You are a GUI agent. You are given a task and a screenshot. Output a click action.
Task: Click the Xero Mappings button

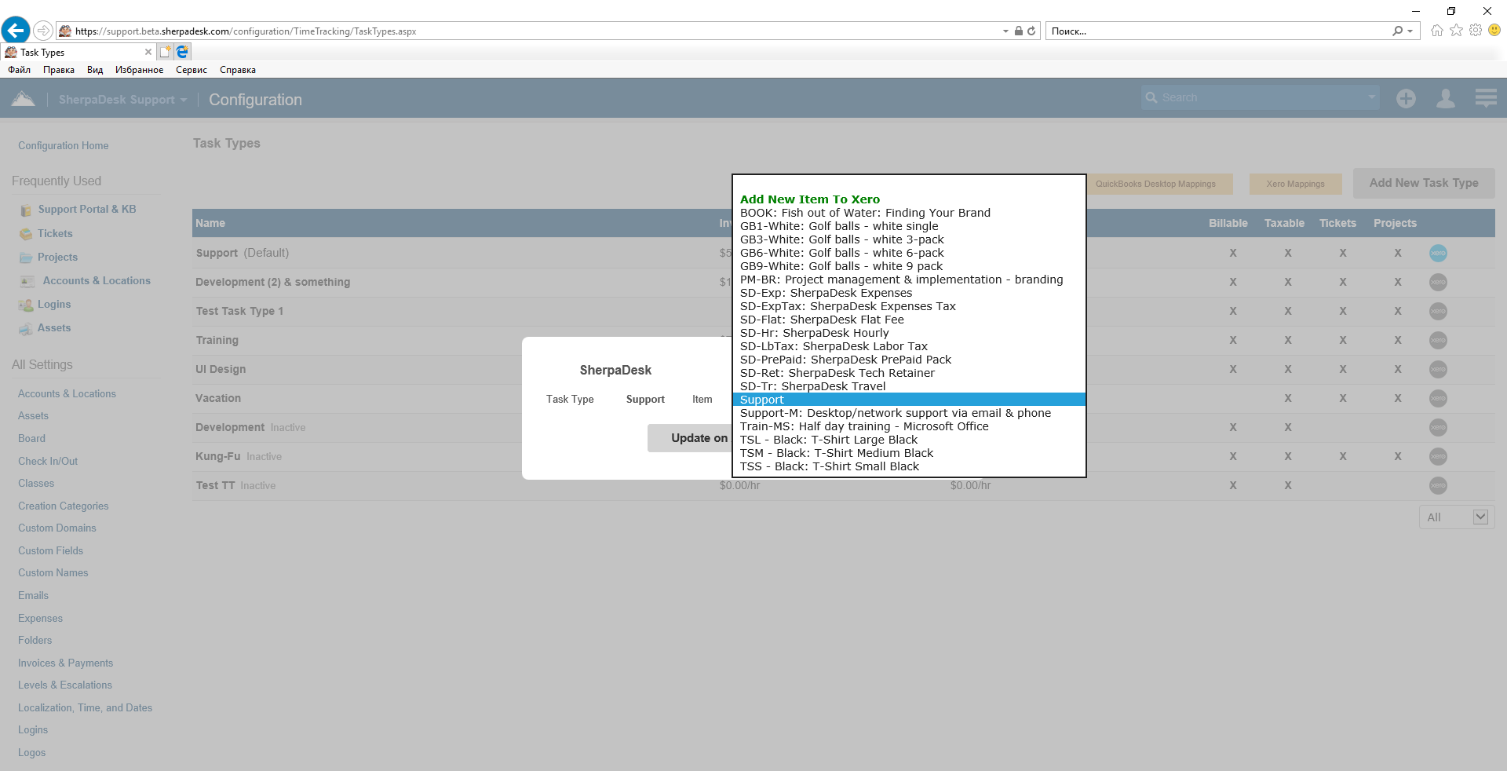(1295, 185)
